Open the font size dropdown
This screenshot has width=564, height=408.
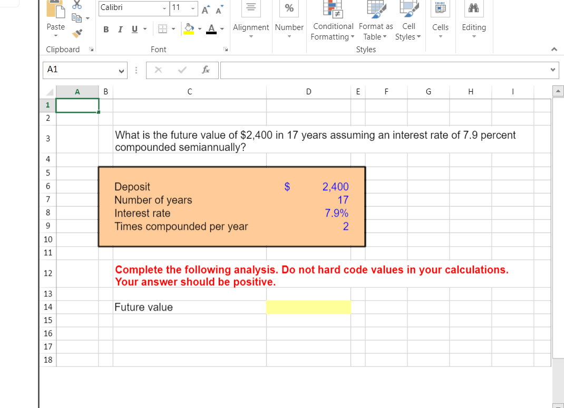(193, 7)
